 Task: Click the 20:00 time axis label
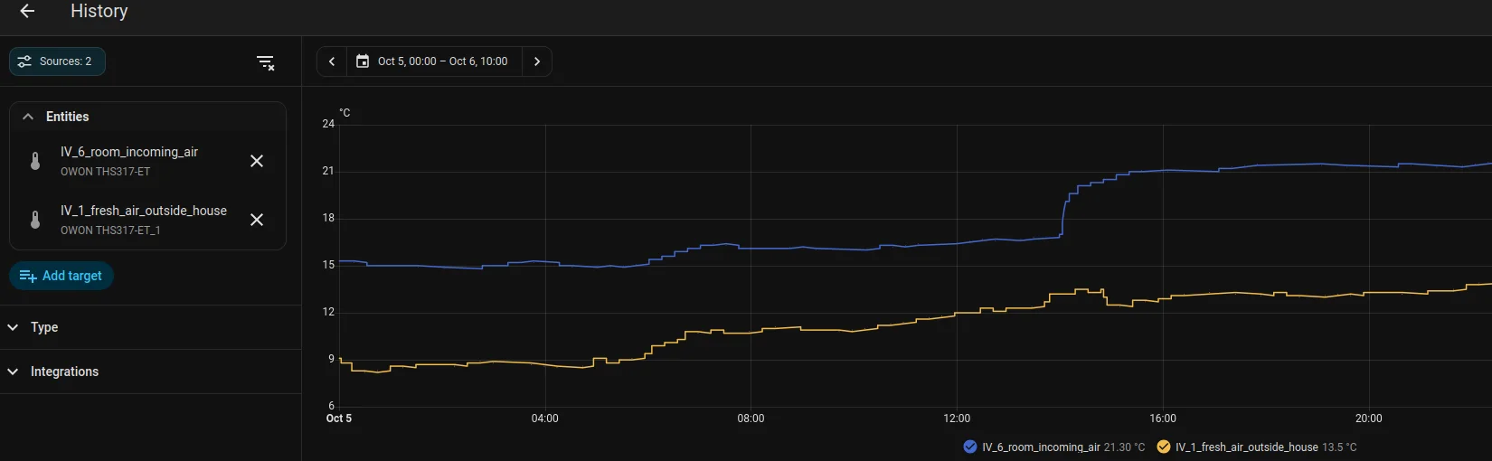click(x=1369, y=419)
